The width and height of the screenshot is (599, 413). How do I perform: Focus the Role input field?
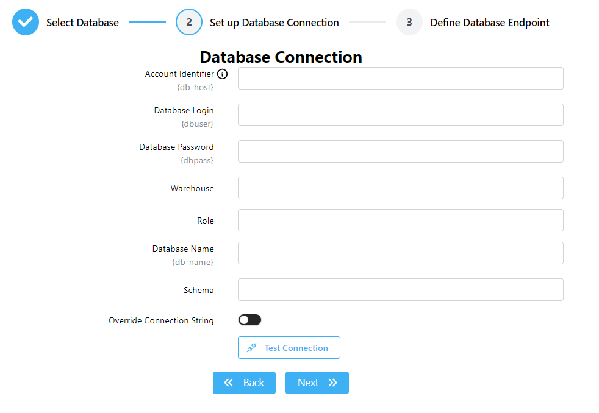400,221
